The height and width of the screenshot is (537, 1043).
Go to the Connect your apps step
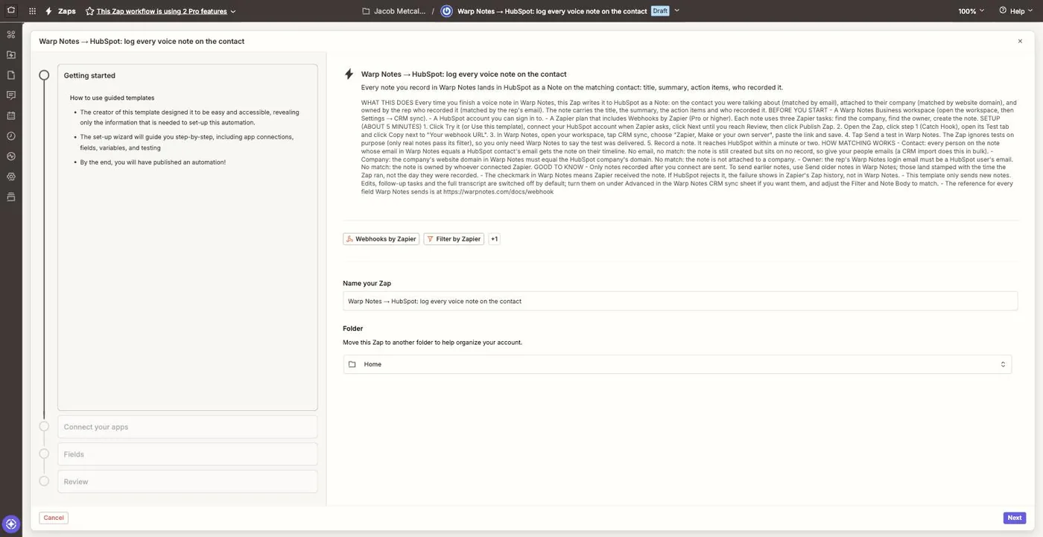pos(188,427)
